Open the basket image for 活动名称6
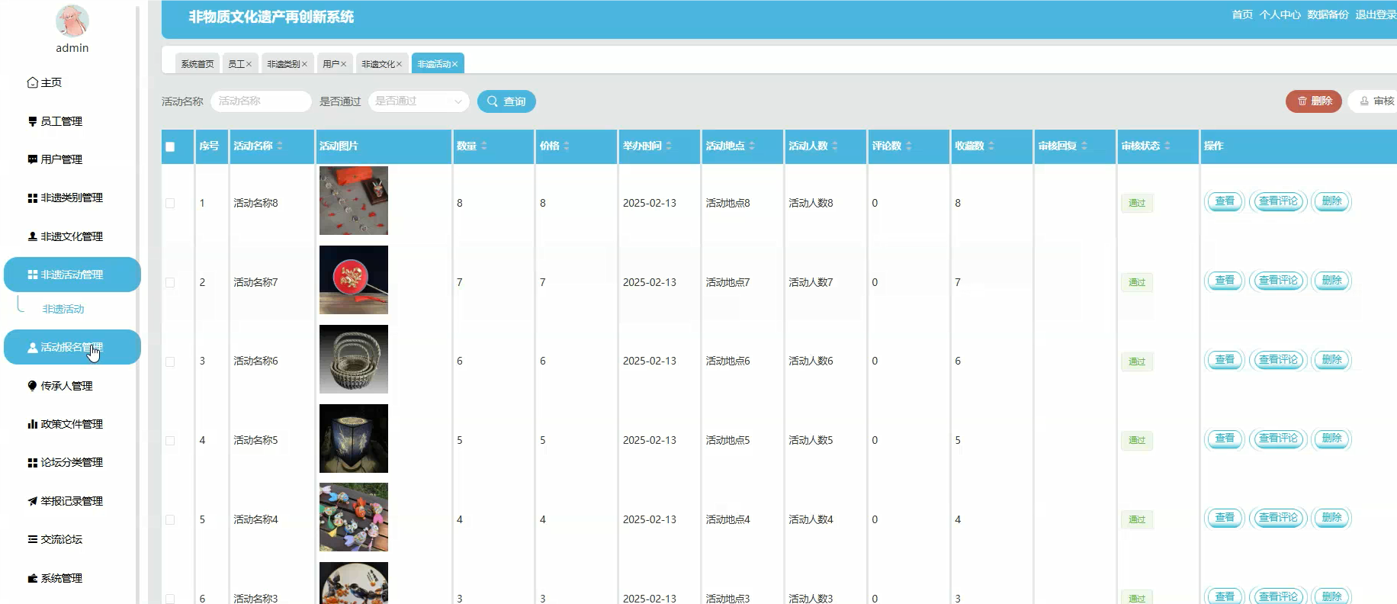Screen dimensions: 1397x604 (x=354, y=359)
